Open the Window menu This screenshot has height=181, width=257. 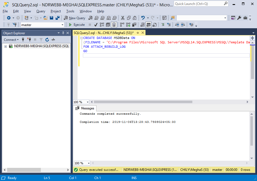tap(85, 11)
